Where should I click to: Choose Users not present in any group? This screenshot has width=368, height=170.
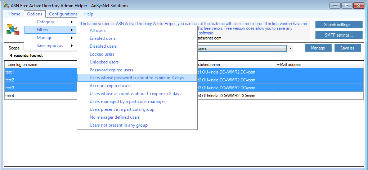[x=137, y=125]
